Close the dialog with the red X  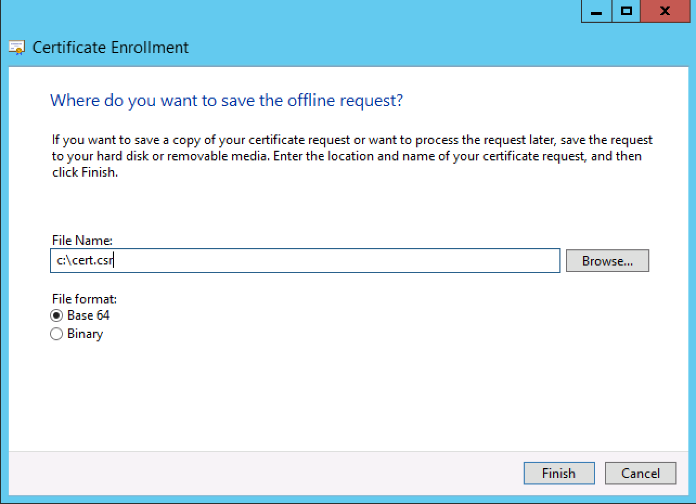[x=665, y=11]
